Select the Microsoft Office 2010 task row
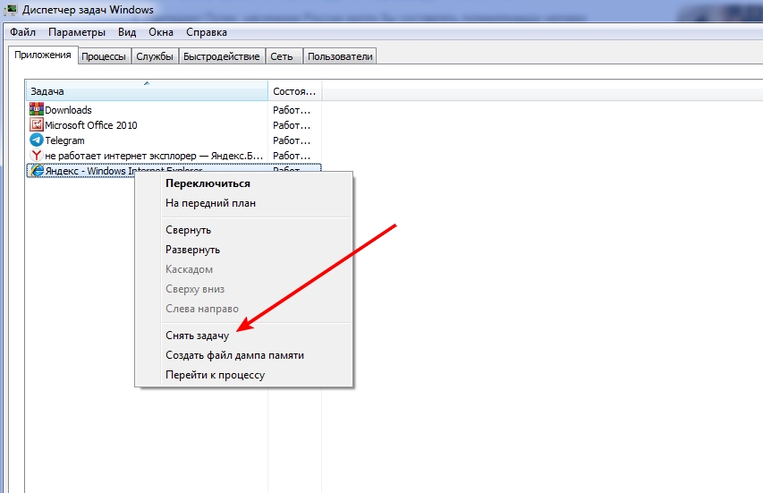Viewport: 763px width, 493px height. (174, 125)
